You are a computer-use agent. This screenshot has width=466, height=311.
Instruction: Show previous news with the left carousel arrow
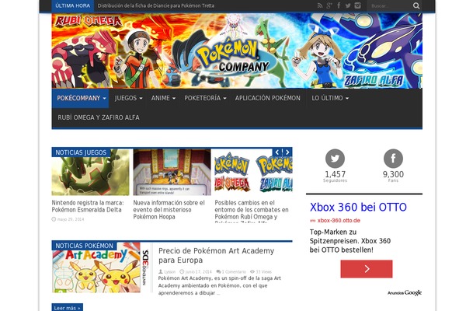click(x=277, y=152)
